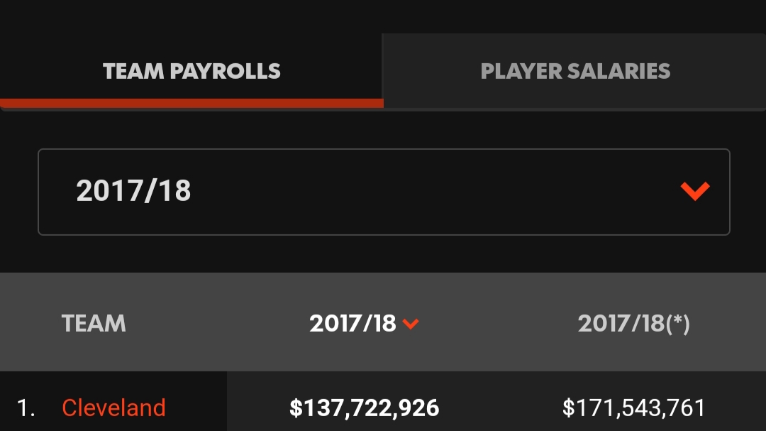
Task: Click dark area above Player Salaries tab
Action: pyautogui.click(x=575, y=16)
